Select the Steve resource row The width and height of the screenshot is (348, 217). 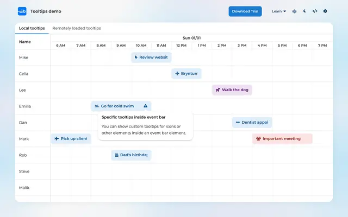(x=174, y=171)
